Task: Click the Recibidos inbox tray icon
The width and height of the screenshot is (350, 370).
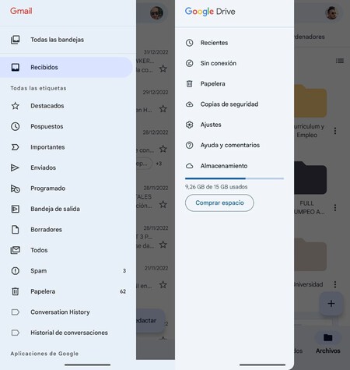Action: (x=16, y=67)
